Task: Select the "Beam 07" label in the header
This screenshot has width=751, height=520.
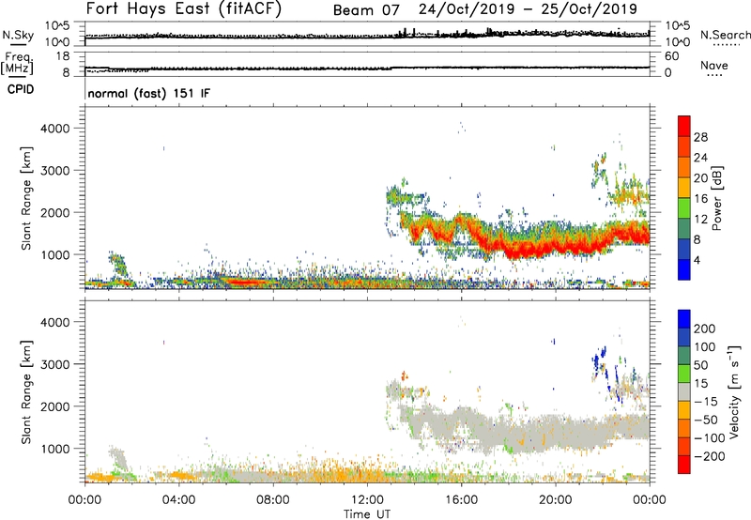Action: pos(366,10)
